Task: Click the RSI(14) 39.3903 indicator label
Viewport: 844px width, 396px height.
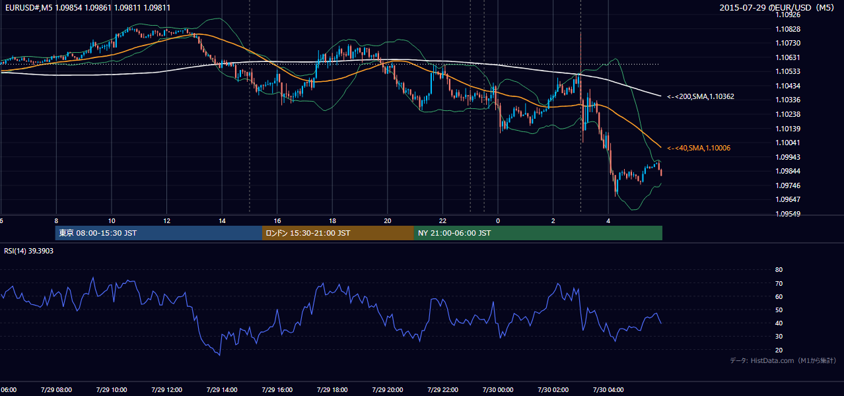Action: point(29,251)
